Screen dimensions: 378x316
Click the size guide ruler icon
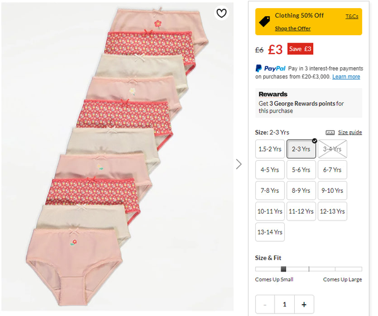[330, 133]
